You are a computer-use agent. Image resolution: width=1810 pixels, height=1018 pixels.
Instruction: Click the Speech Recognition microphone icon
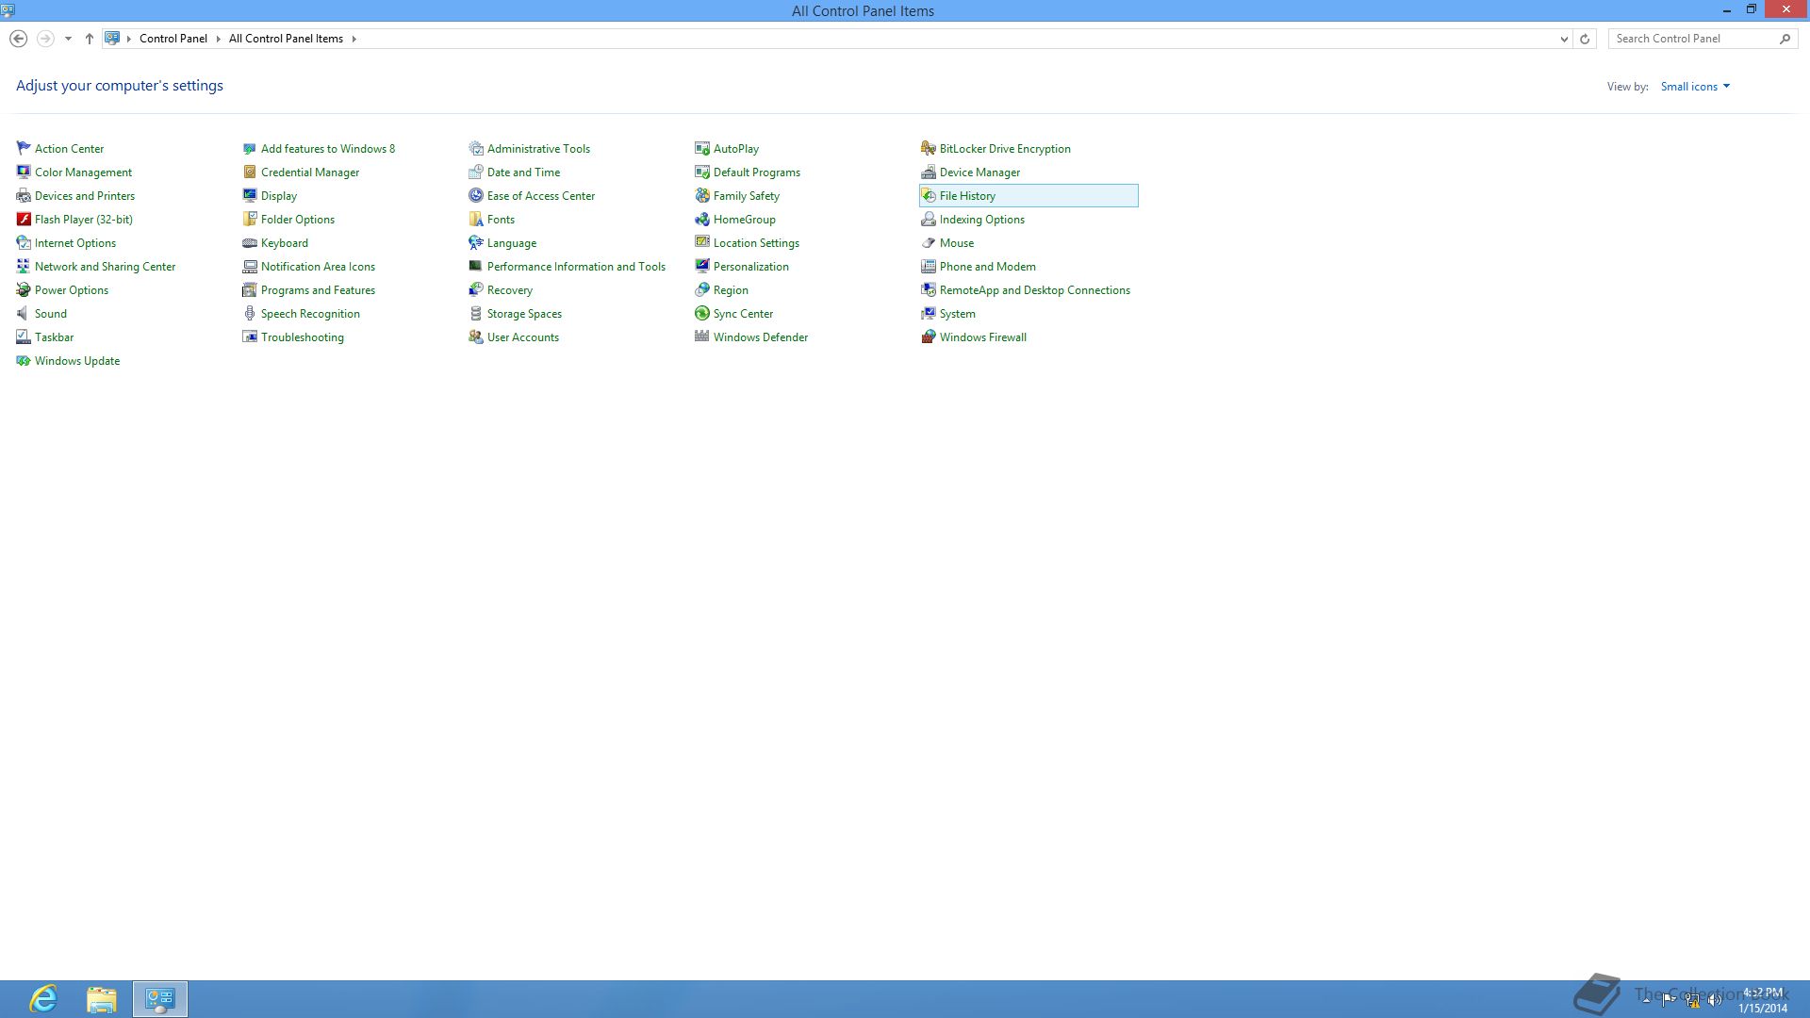tap(250, 313)
